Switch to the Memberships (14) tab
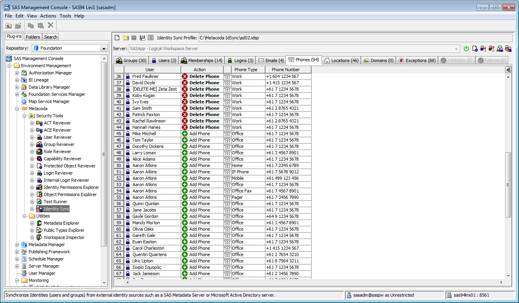This screenshot has height=303, width=519. click(201, 60)
